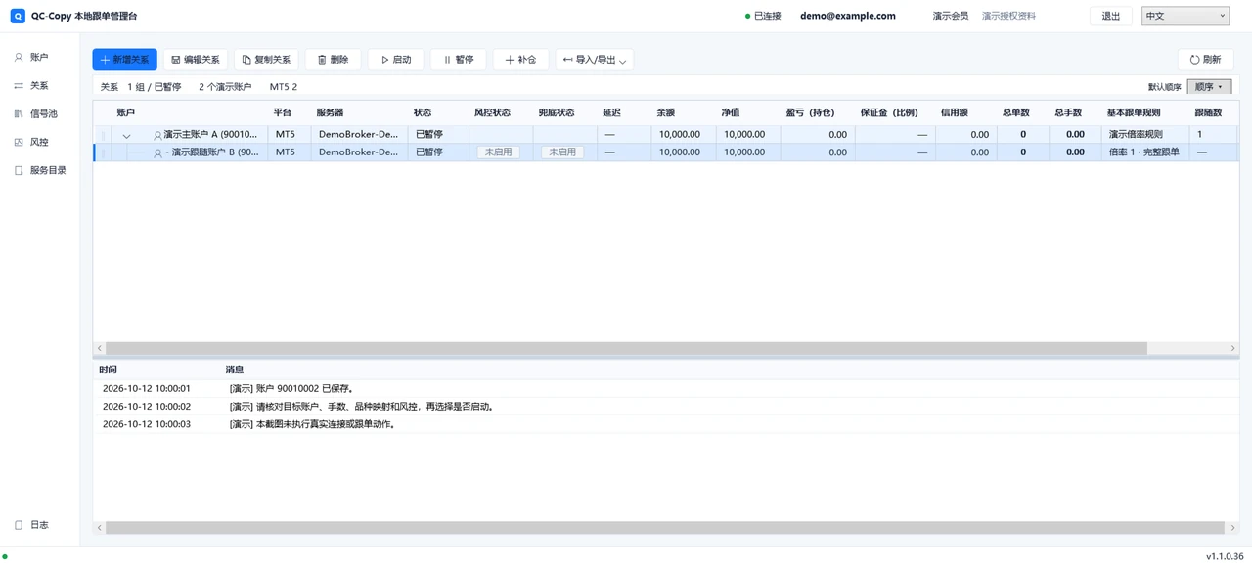Click the 新增关系 button

pos(125,60)
